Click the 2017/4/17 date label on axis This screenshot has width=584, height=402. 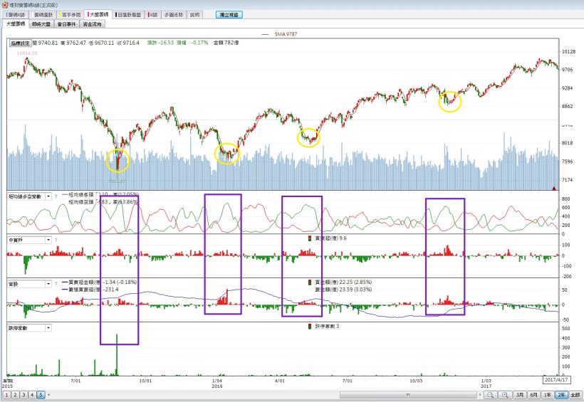click(x=556, y=380)
